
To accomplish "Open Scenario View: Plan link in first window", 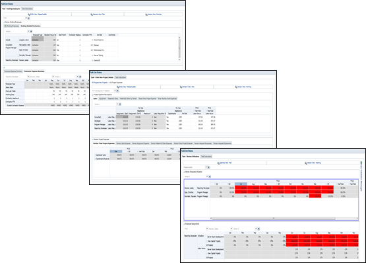I will [x=99, y=15].
